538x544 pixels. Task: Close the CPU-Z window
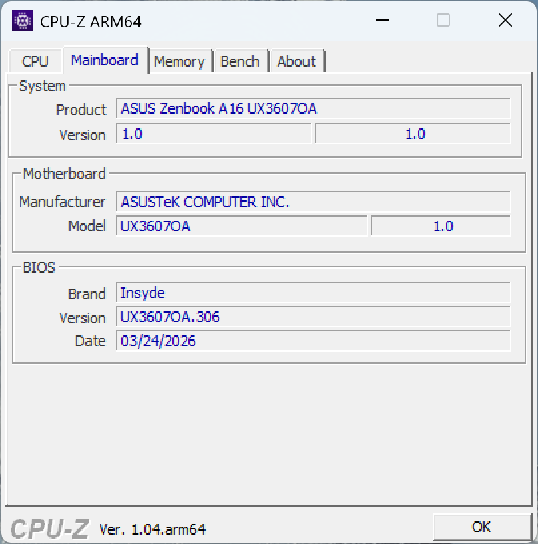coord(505,21)
